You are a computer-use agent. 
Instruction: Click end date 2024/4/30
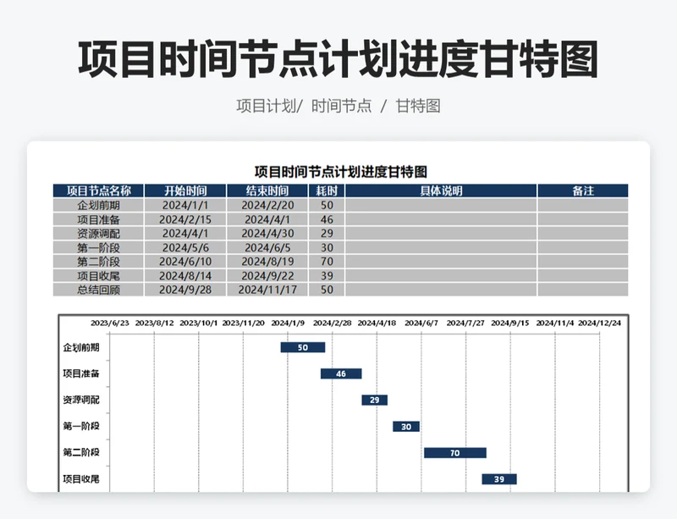point(267,234)
